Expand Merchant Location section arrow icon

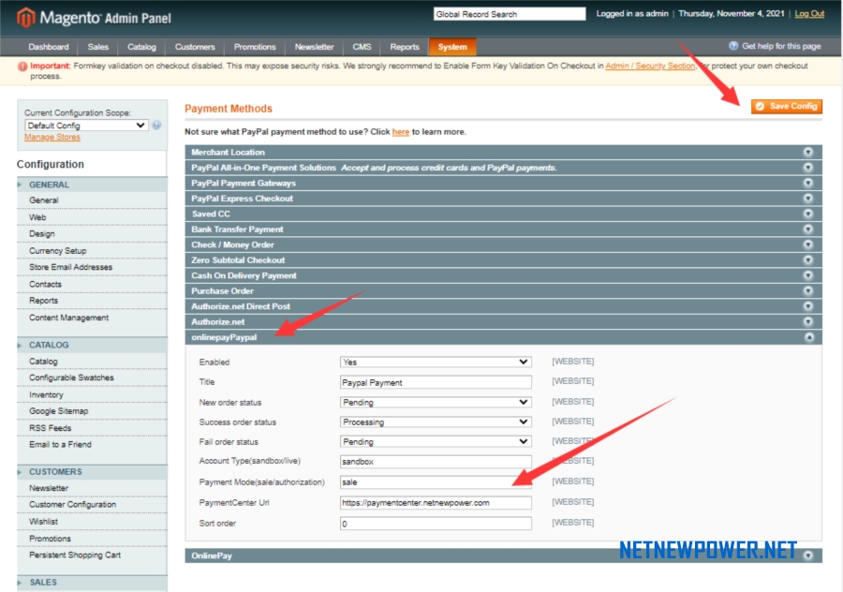[808, 152]
